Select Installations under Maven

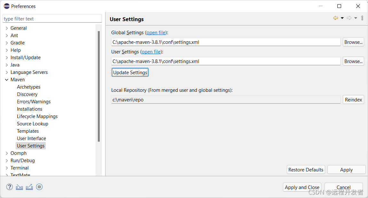[29, 109]
